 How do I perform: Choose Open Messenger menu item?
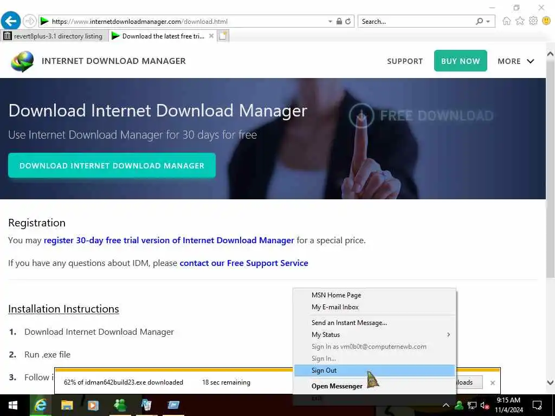tap(375, 386)
